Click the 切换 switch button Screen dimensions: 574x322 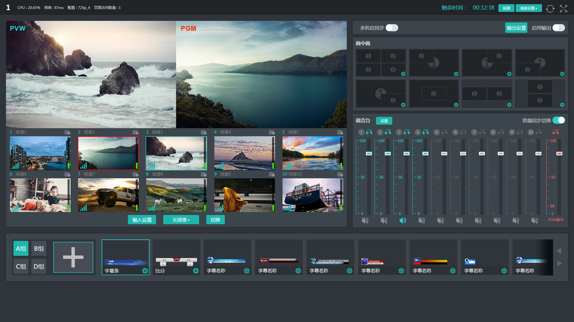(215, 220)
